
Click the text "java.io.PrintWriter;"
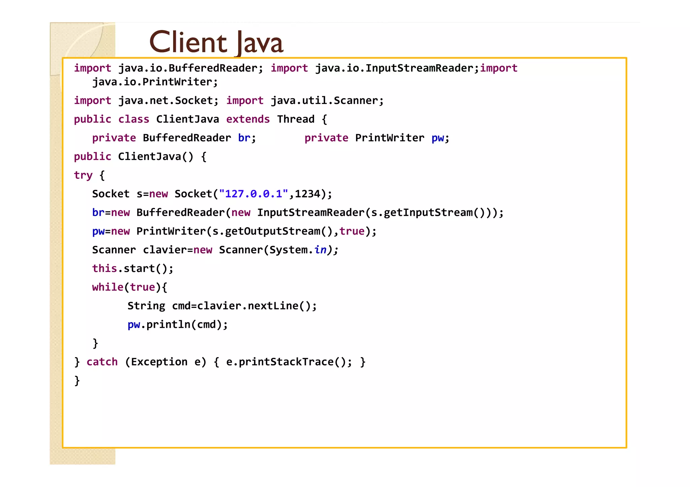pos(155,82)
